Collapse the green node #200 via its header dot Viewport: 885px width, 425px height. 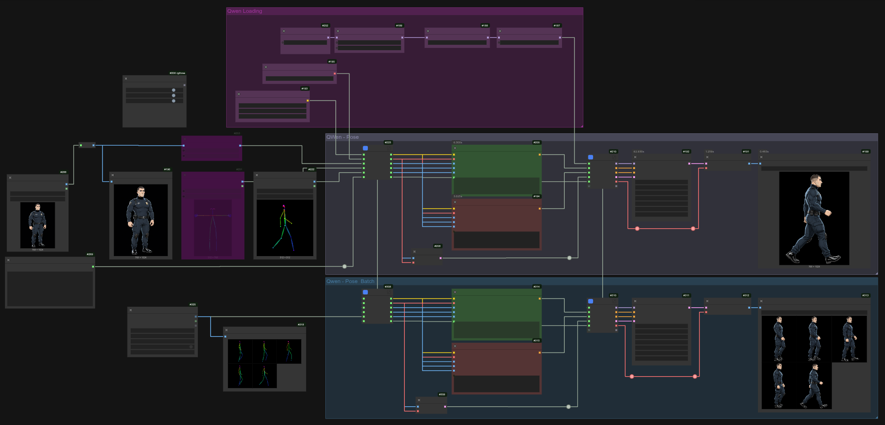pyautogui.click(x=455, y=148)
